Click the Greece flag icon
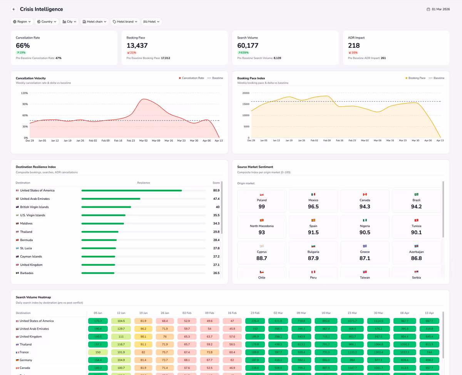The image size is (462, 375). coord(365,246)
